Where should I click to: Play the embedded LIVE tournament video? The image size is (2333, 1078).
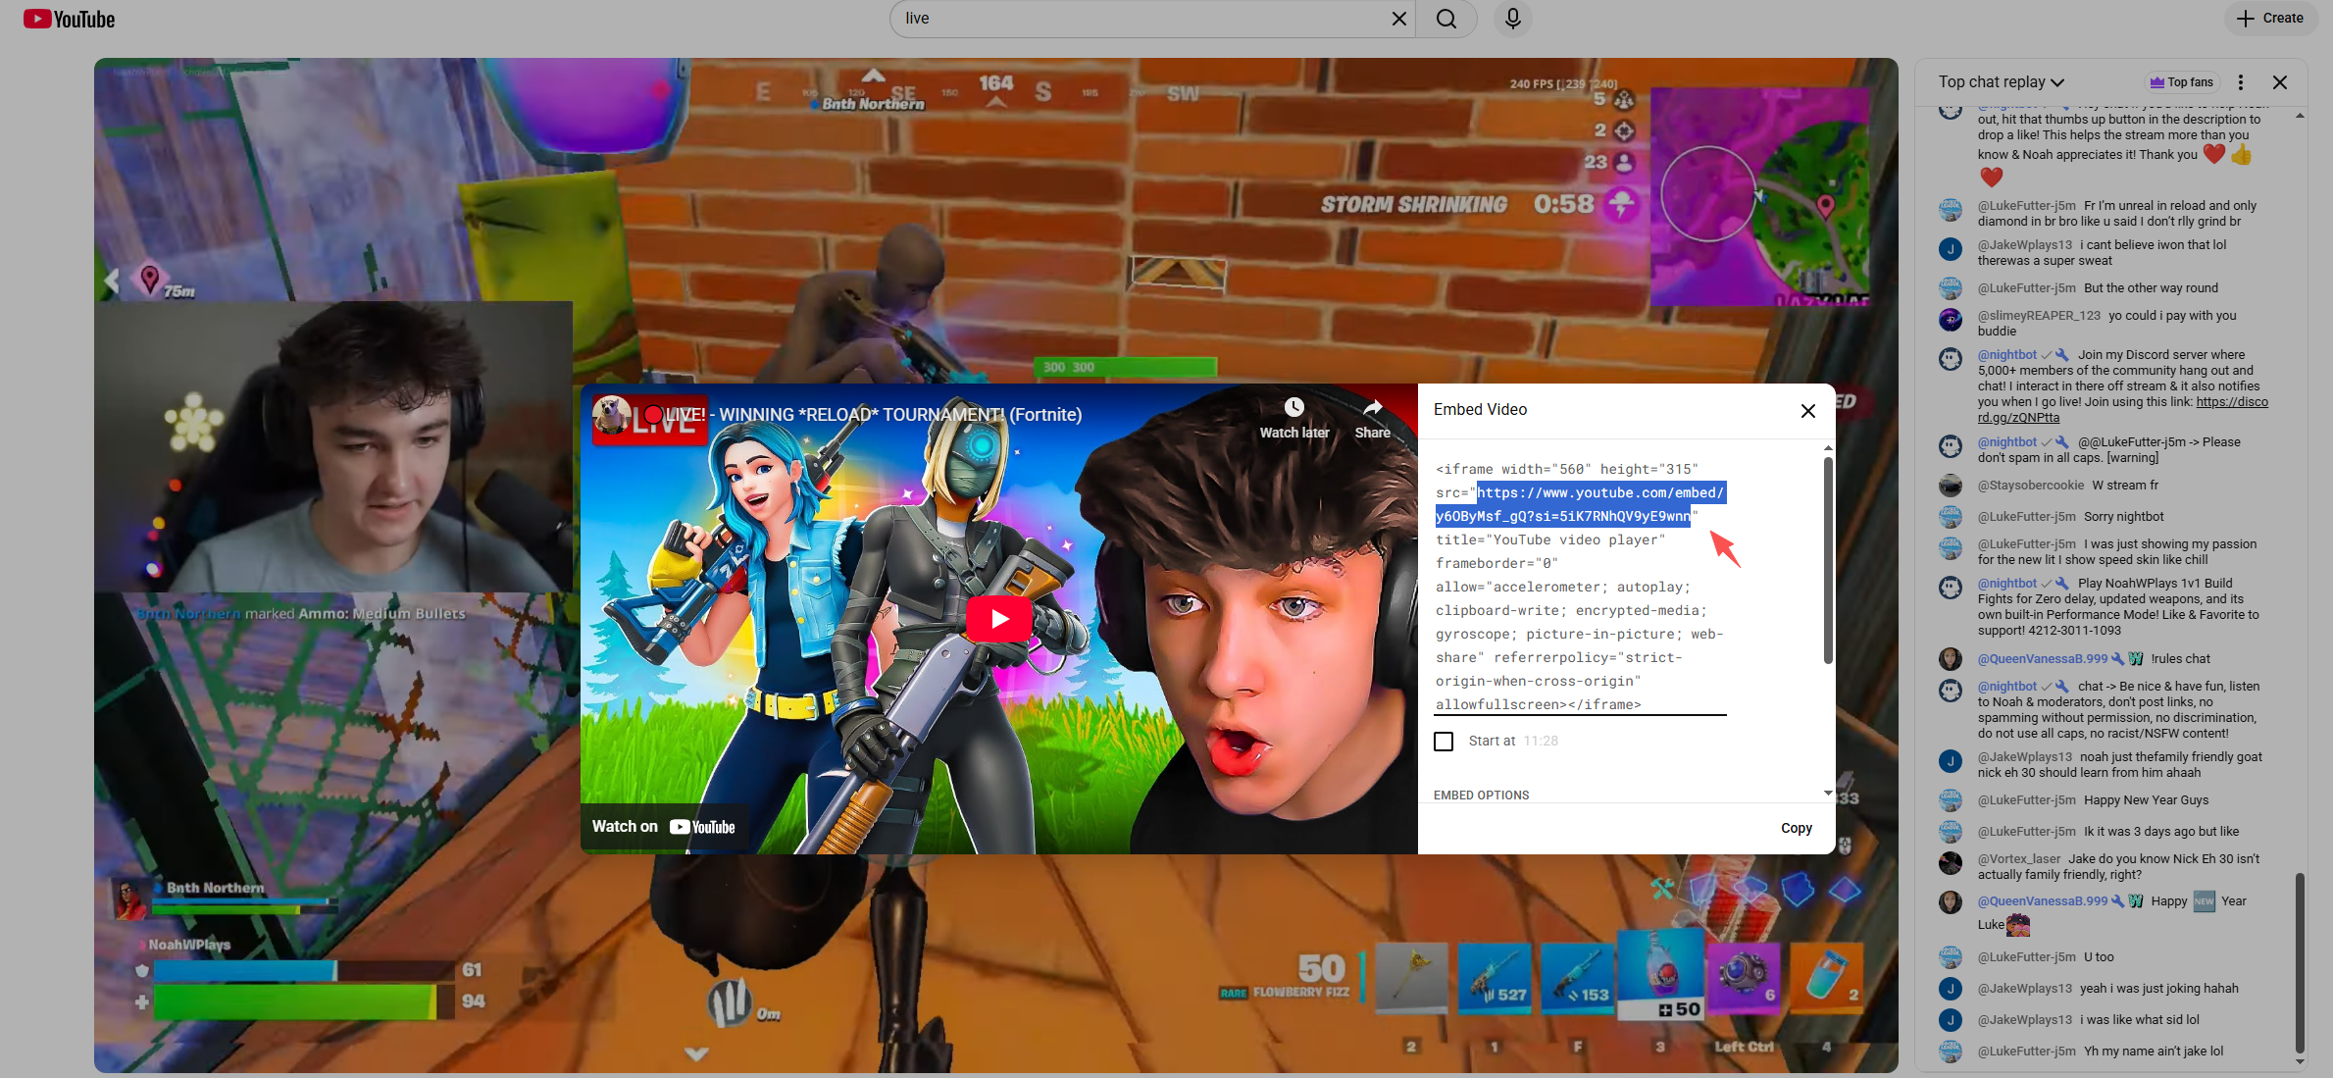coord(998,618)
